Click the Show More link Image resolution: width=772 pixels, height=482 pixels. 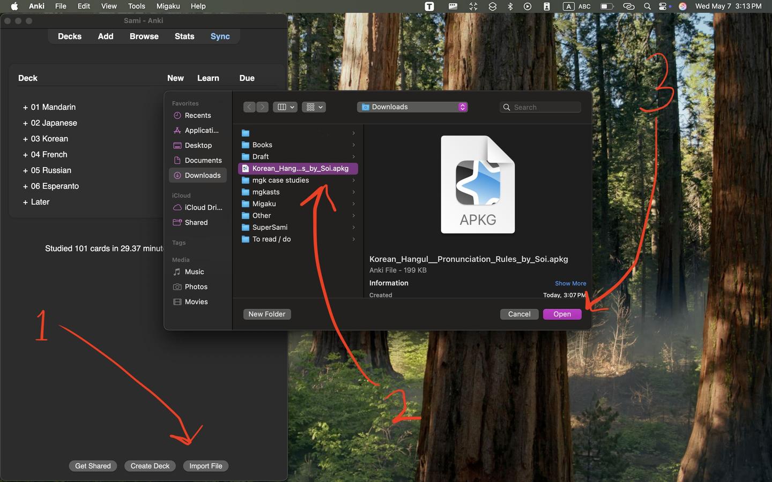(570, 283)
